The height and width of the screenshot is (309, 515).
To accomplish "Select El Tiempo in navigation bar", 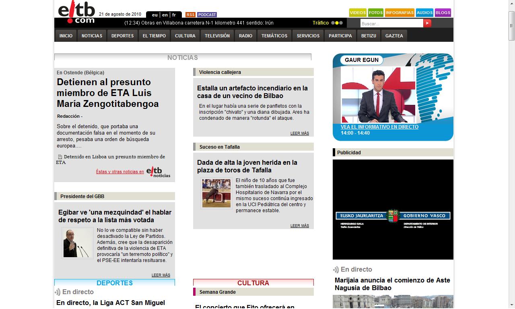I will click(154, 36).
